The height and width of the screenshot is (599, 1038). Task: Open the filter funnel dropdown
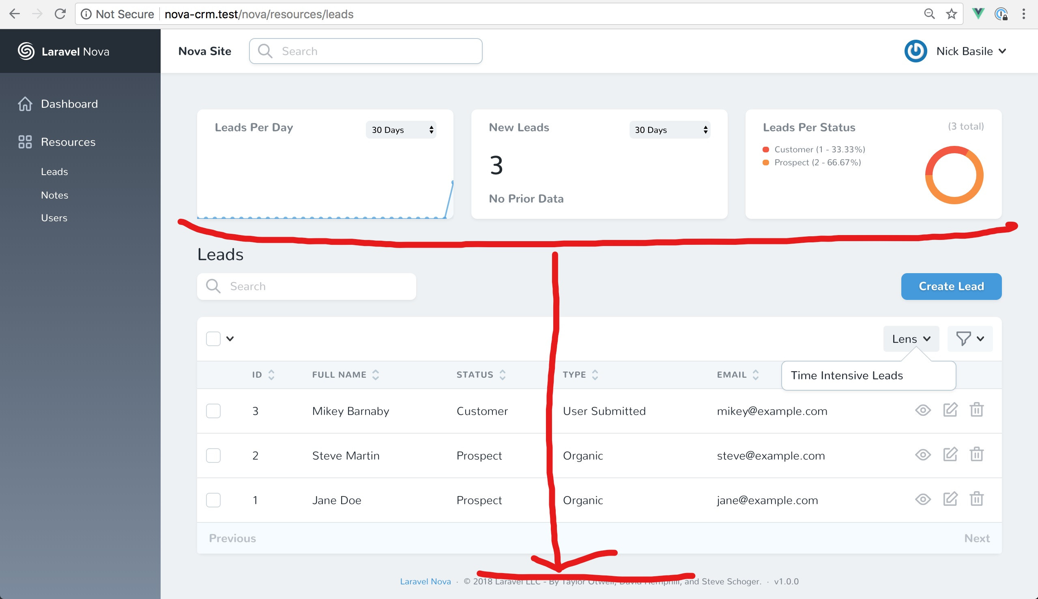tap(969, 338)
